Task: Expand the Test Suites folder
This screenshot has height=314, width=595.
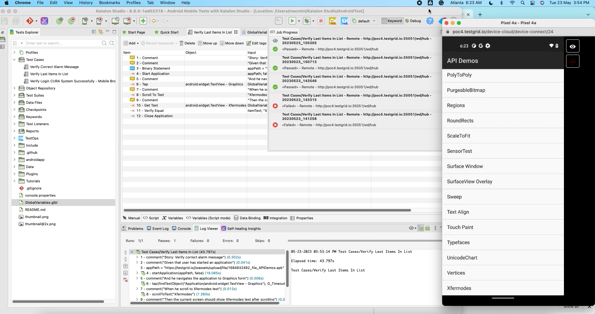Action: 14,95
